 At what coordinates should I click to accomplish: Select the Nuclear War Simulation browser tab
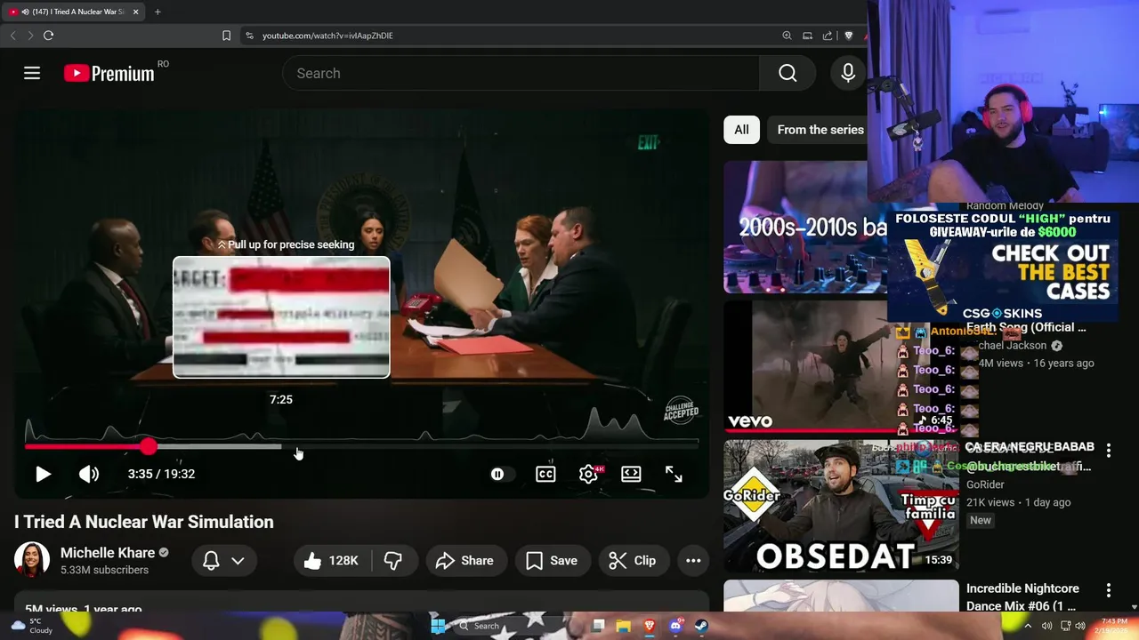(x=73, y=12)
